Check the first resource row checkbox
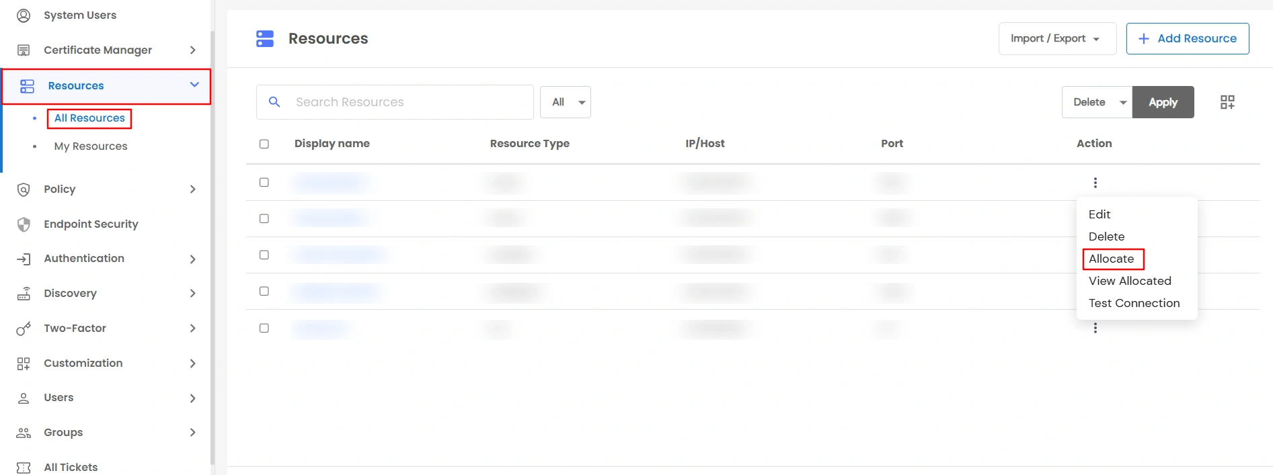The height and width of the screenshot is (475, 1273). pos(264,183)
